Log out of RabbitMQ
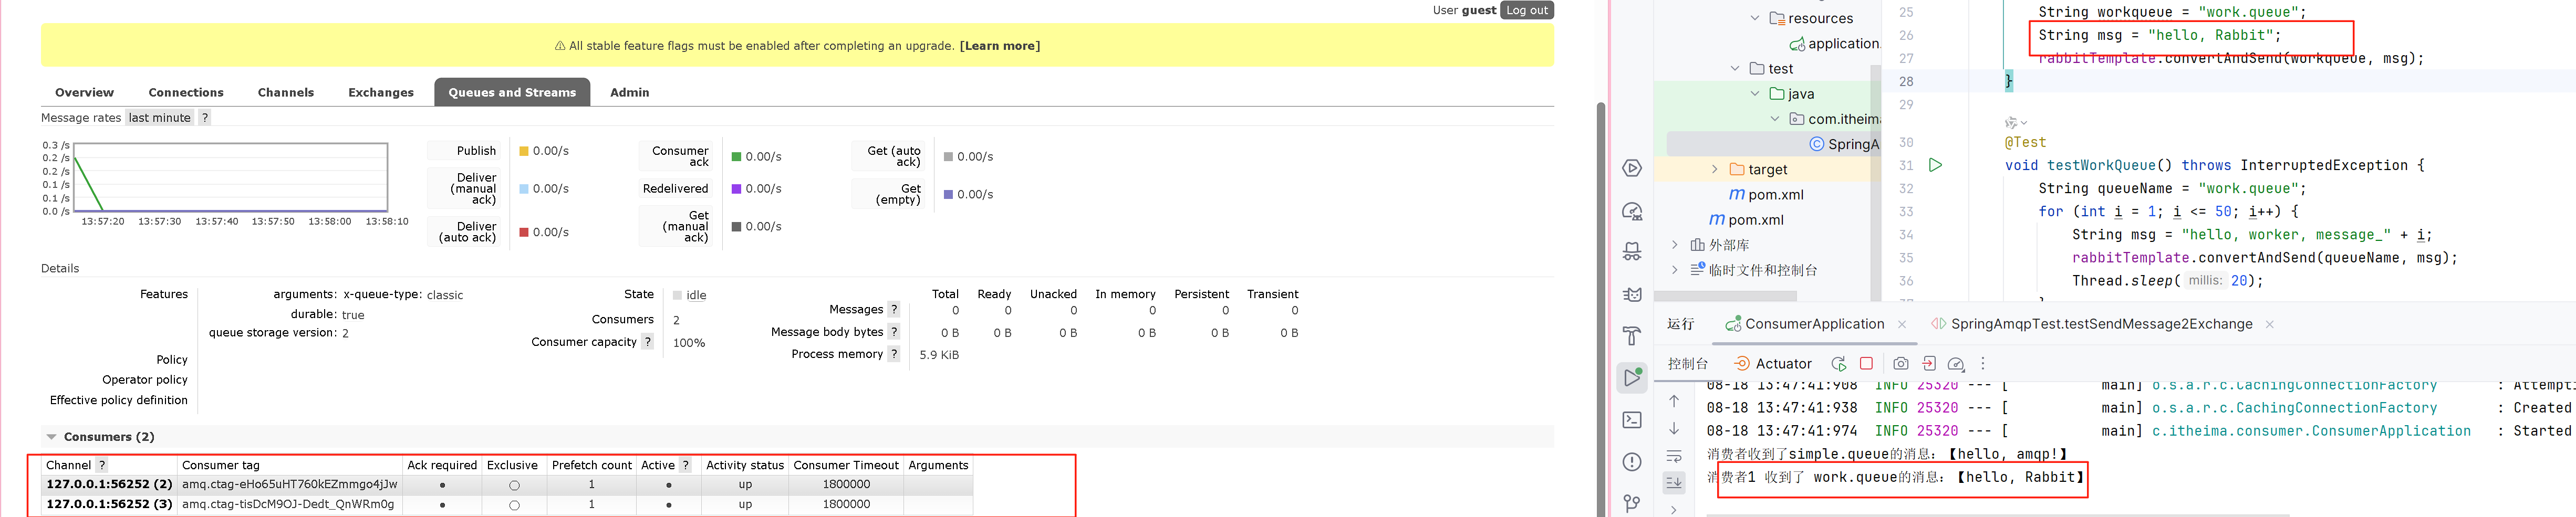 [x=1527, y=10]
